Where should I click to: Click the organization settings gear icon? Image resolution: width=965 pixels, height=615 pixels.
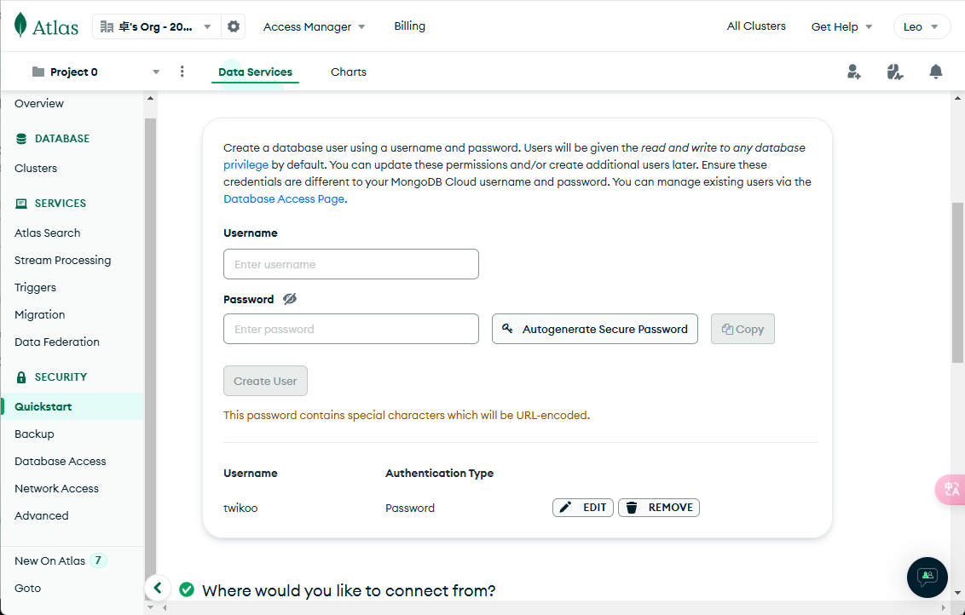234,26
